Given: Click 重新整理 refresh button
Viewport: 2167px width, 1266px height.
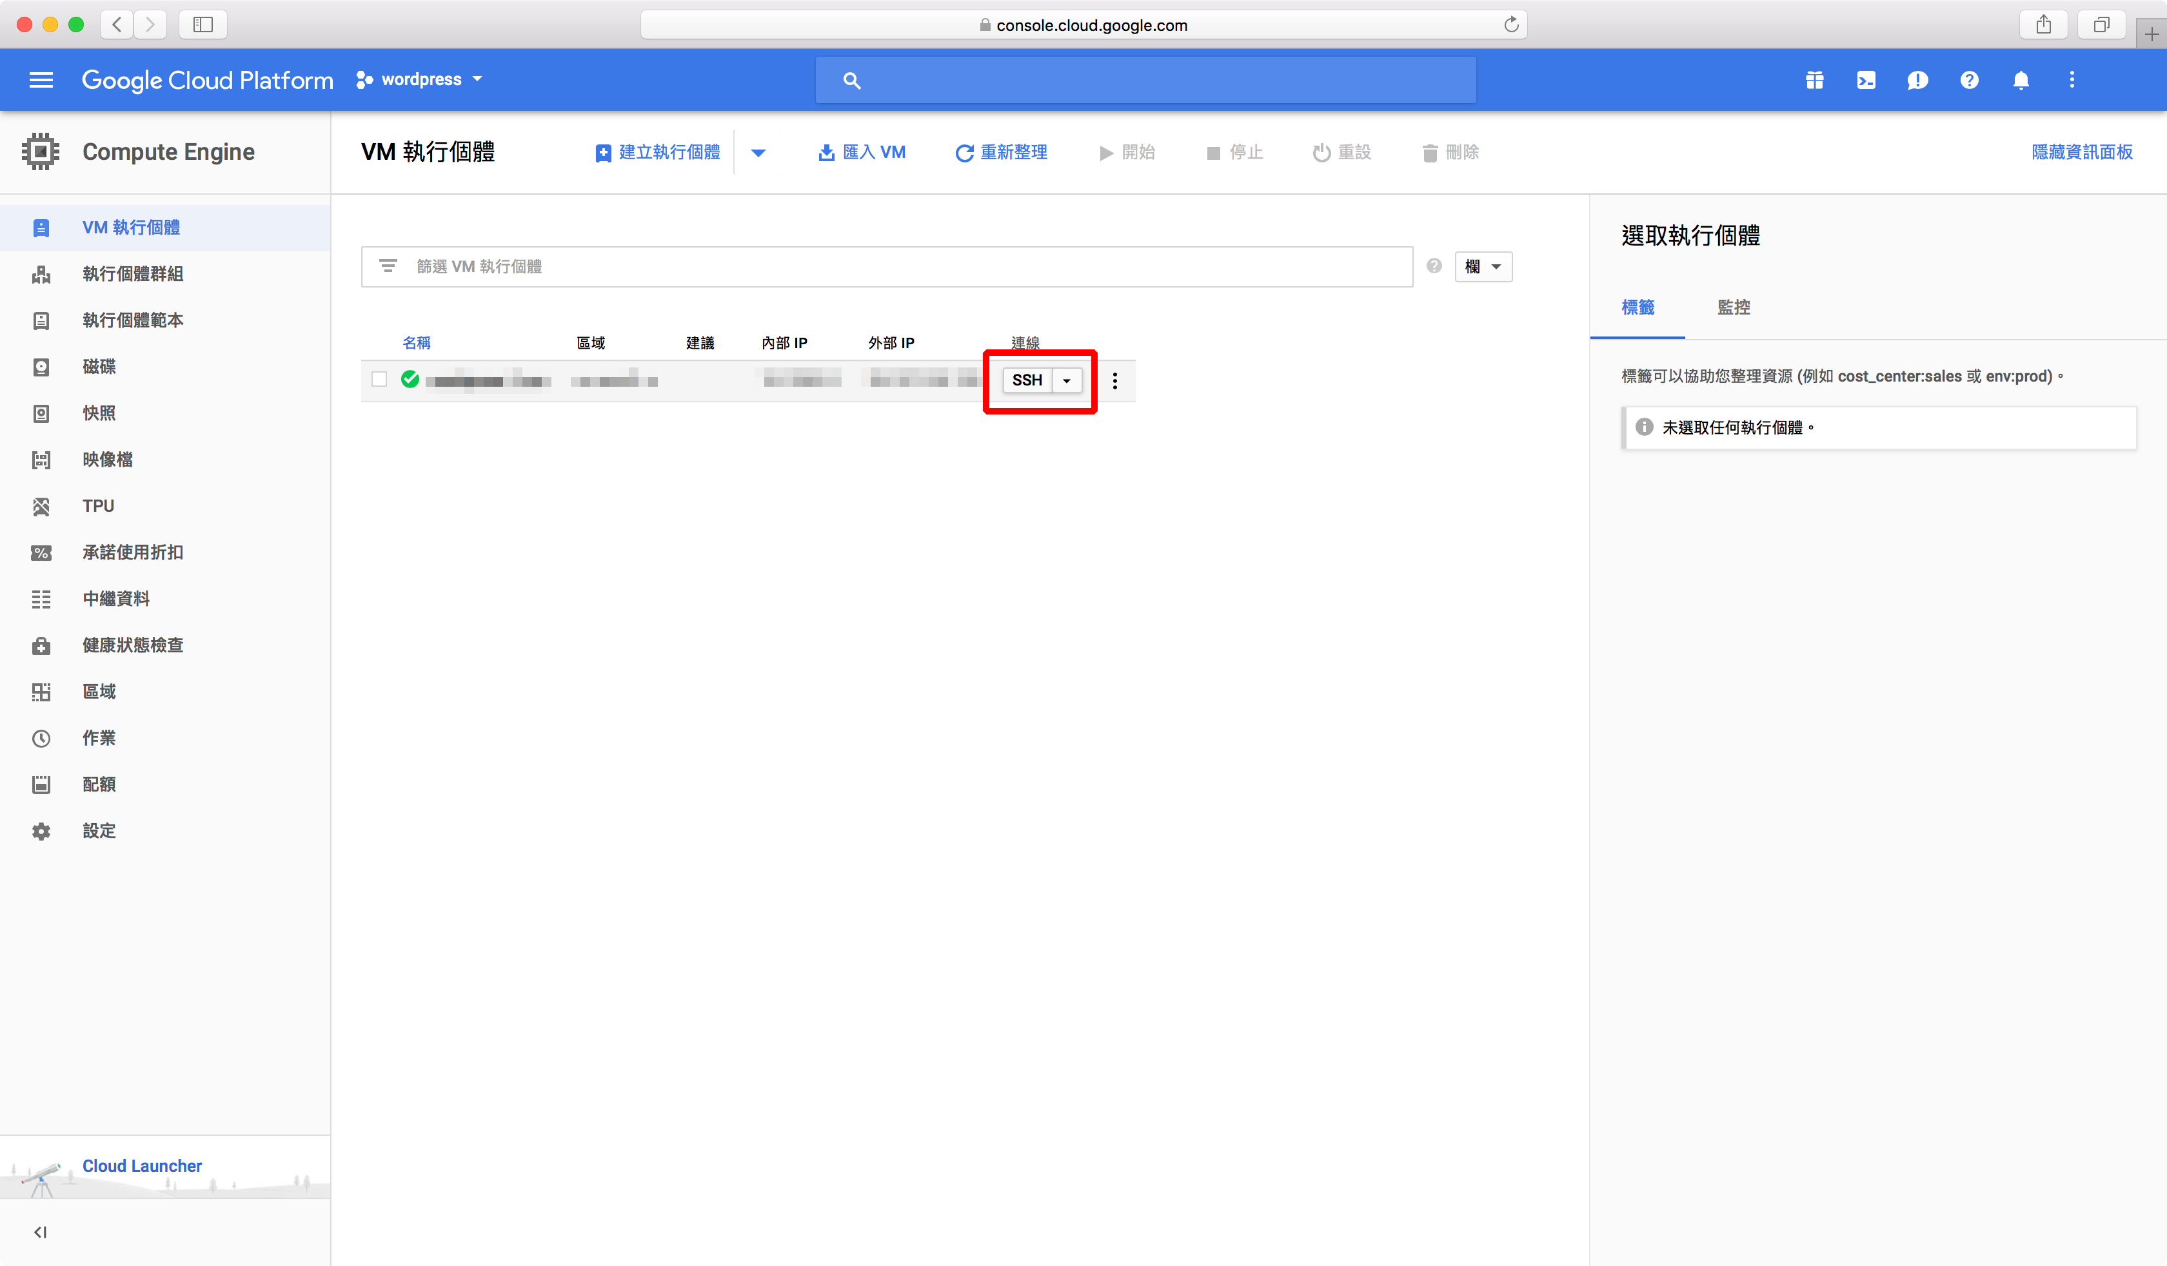Looking at the screenshot, I should [x=1001, y=152].
